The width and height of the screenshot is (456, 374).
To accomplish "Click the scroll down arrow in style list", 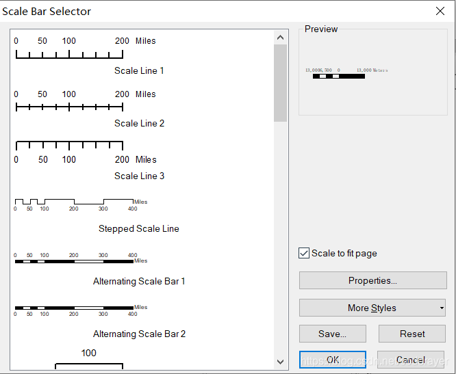I will 280,362.
